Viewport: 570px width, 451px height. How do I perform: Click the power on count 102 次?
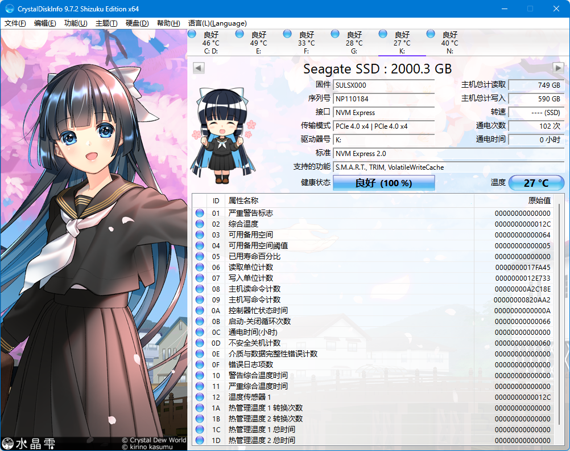[x=536, y=126]
